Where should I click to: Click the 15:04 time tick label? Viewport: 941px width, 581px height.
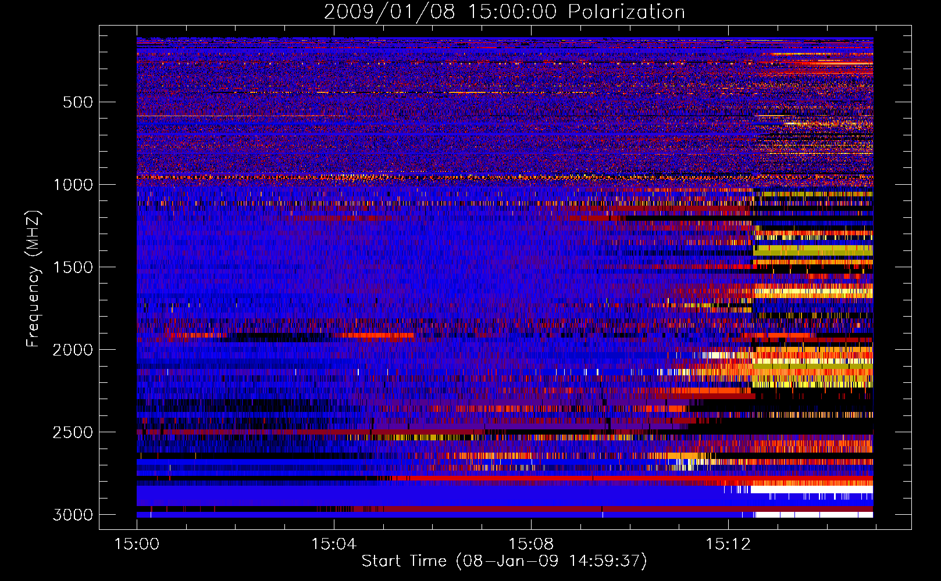point(334,544)
